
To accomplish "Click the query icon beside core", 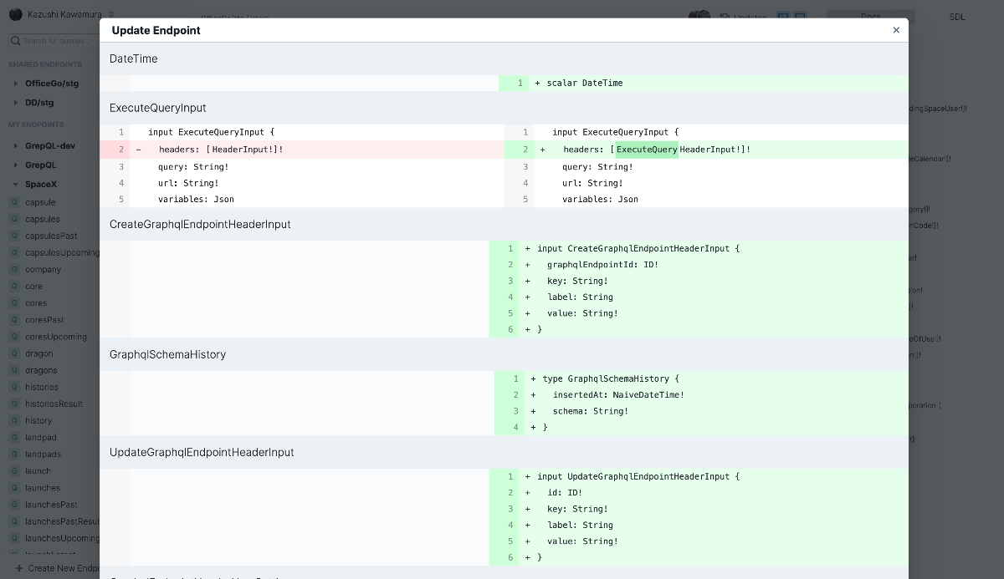I will [x=14, y=286].
